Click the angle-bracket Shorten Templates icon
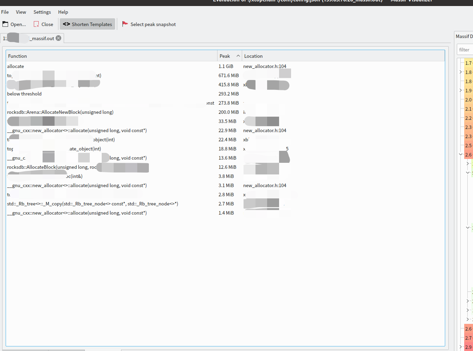The height and width of the screenshot is (351, 473). click(67, 24)
